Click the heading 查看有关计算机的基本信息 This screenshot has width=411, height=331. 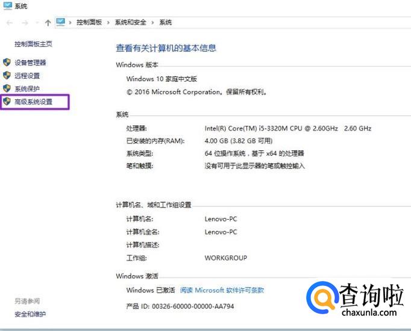[166, 48]
